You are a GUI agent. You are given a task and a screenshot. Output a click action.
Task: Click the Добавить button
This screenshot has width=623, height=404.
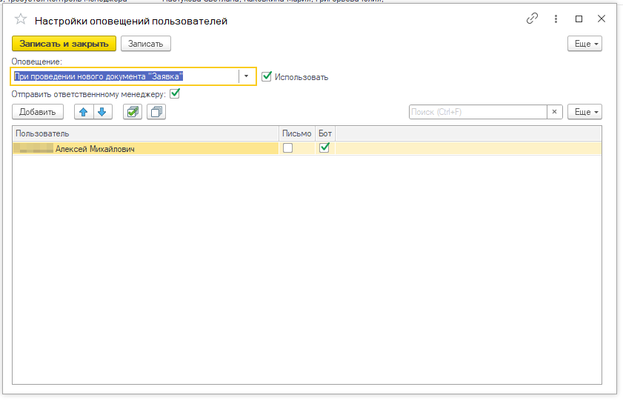pyautogui.click(x=38, y=112)
